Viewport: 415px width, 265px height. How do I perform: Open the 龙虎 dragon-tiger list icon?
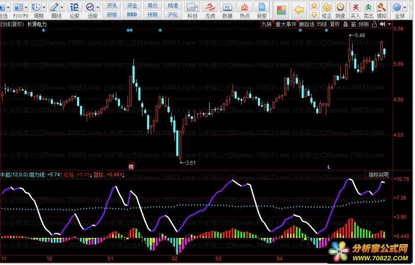pos(210,7)
